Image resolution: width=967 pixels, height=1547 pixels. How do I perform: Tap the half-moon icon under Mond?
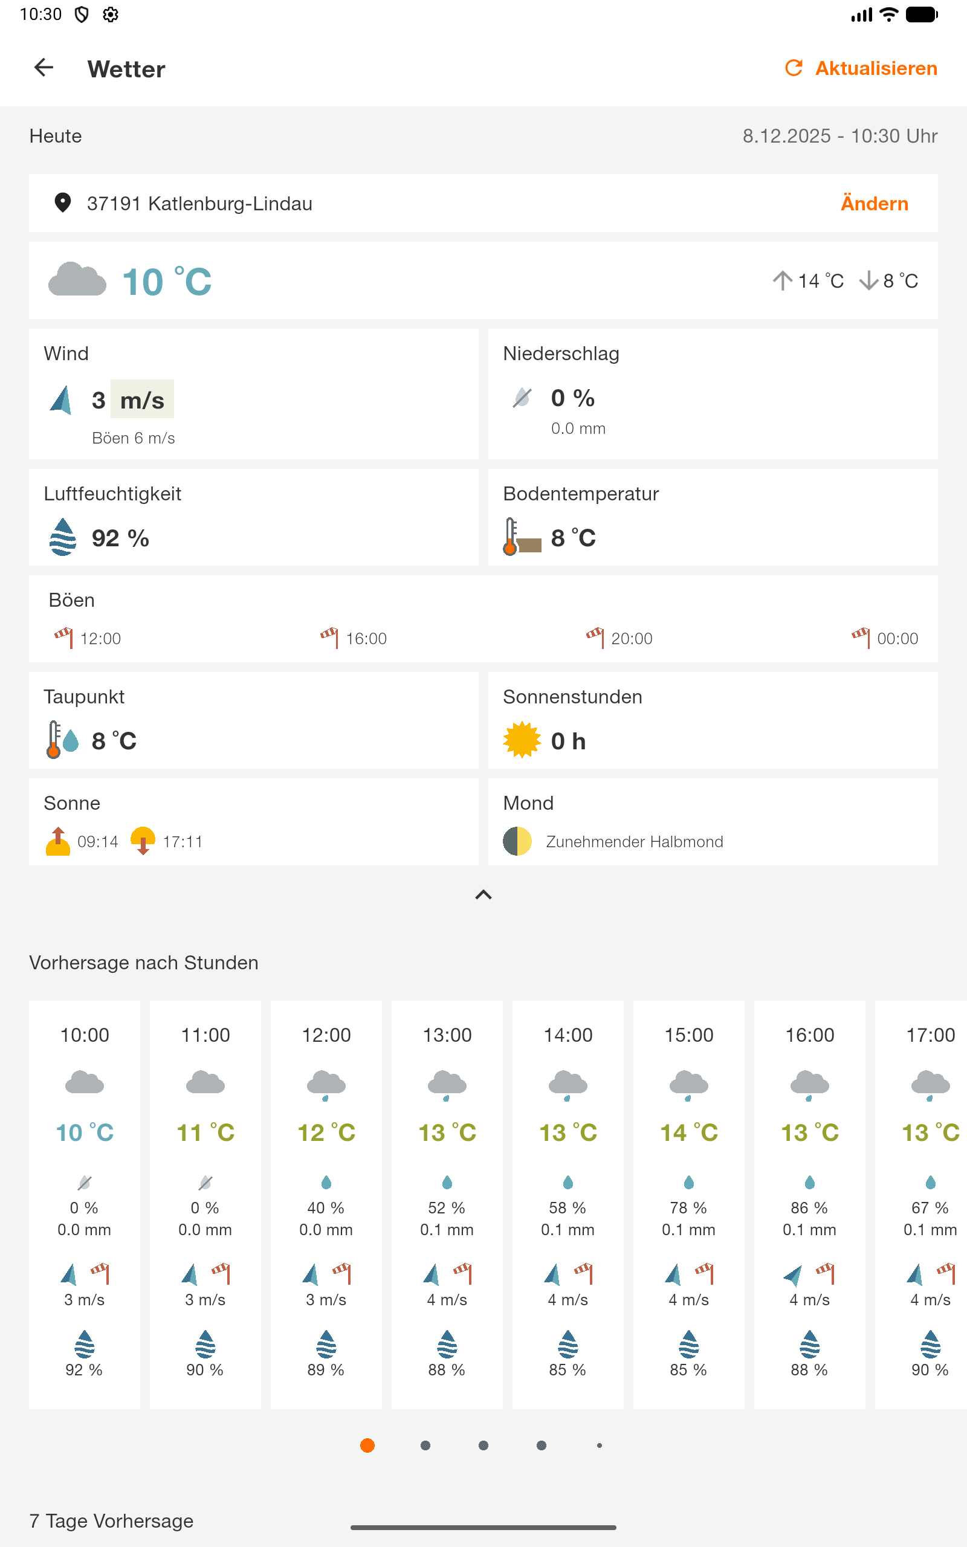[517, 841]
